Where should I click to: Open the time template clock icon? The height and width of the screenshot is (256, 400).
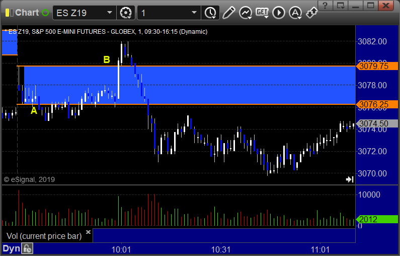point(210,13)
